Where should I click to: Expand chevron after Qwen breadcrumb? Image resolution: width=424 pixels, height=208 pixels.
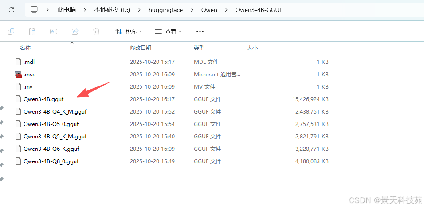(x=226, y=10)
